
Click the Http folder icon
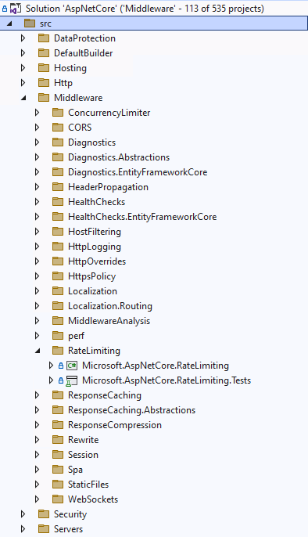(44, 83)
